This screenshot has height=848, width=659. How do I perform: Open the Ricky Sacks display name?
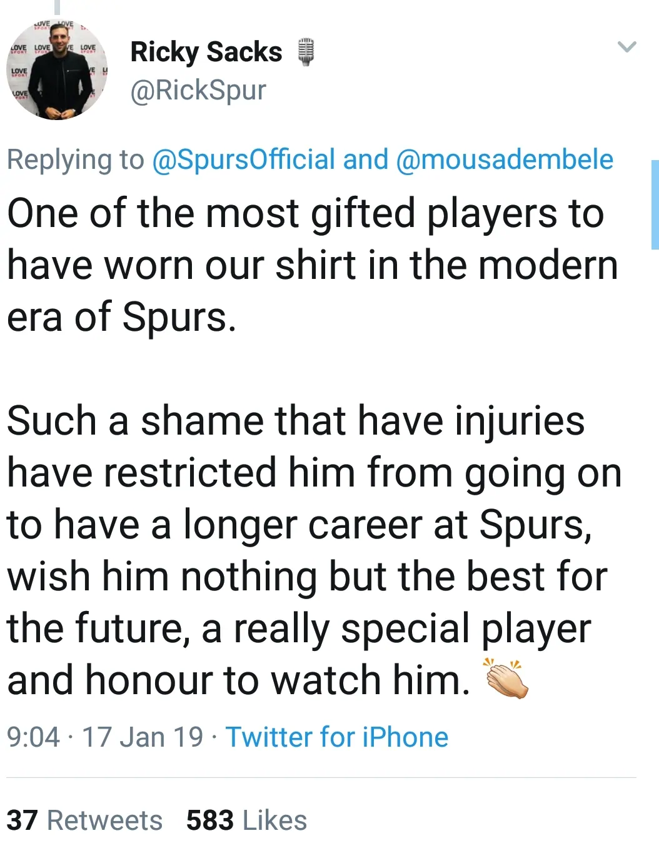(206, 52)
